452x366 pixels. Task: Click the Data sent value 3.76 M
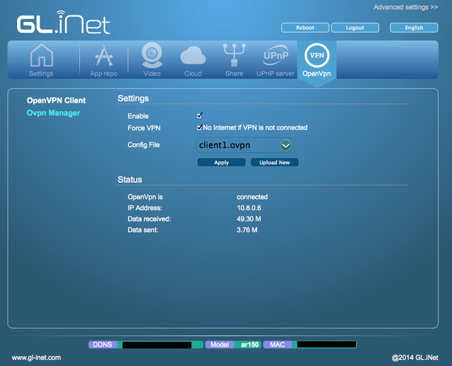tap(247, 230)
